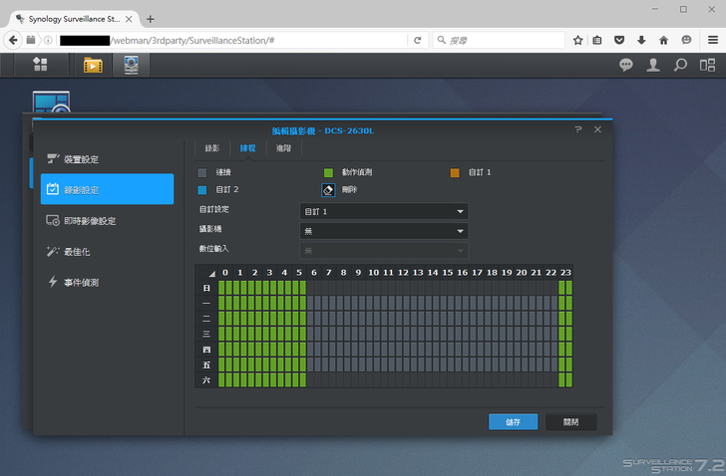Viewport: 726px width, 476px height.
Task: Open the DSM search magnifier icon
Action: click(680, 65)
